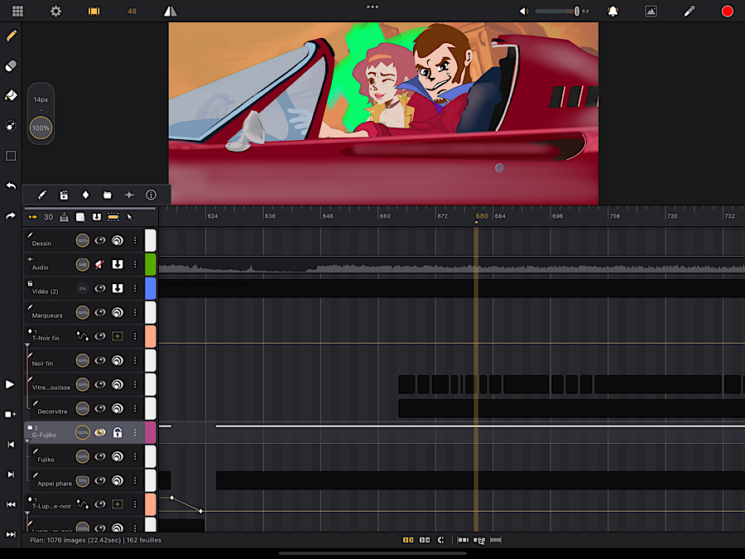This screenshot has width=745, height=559.
Task: Step to the previous frame
Action: click(11, 445)
